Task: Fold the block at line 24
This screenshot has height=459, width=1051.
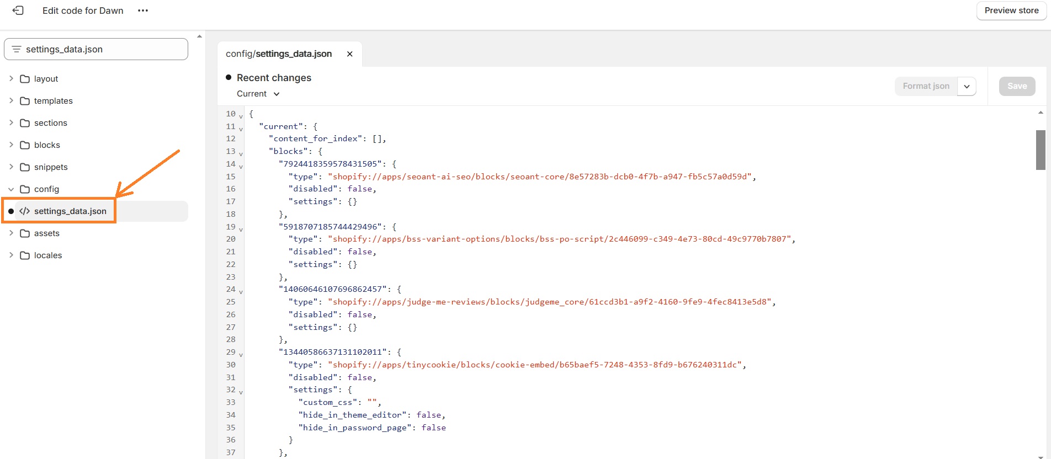Action: [241, 292]
